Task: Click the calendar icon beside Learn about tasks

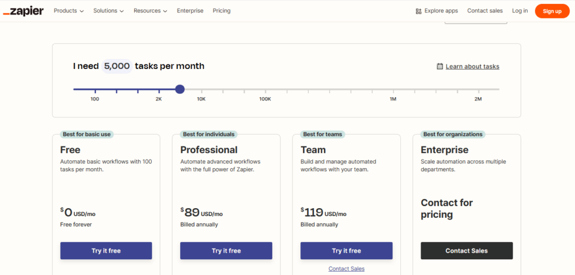Action: coord(440,66)
